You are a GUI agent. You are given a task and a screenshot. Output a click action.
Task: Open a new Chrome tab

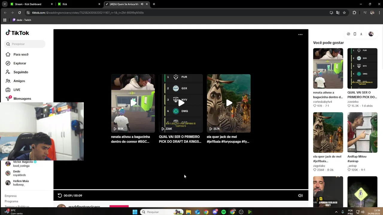154,4
